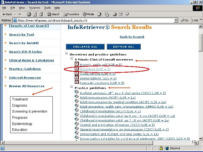This screenshot has height=152, width=203.
Task: Open Adult preventive health care immunizations link
Action: pyautogui.click(x=126, y=107)
